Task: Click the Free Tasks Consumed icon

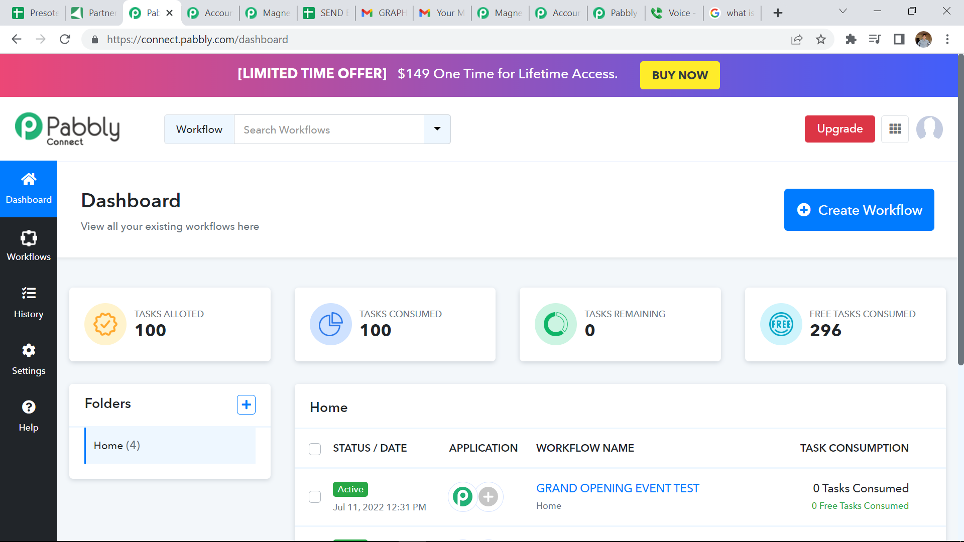Action: [781, 324]
